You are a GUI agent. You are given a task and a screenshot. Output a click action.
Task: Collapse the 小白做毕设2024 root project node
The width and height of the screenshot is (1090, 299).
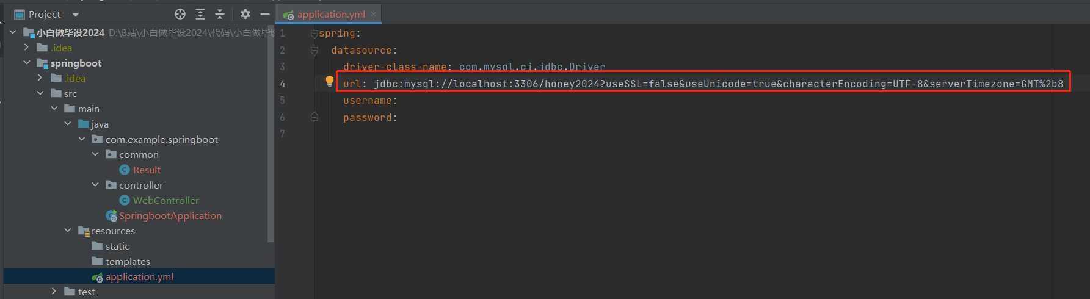tap(13, 32)
